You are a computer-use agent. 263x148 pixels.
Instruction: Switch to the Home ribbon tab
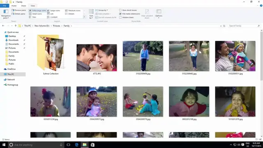click(14, 6)
